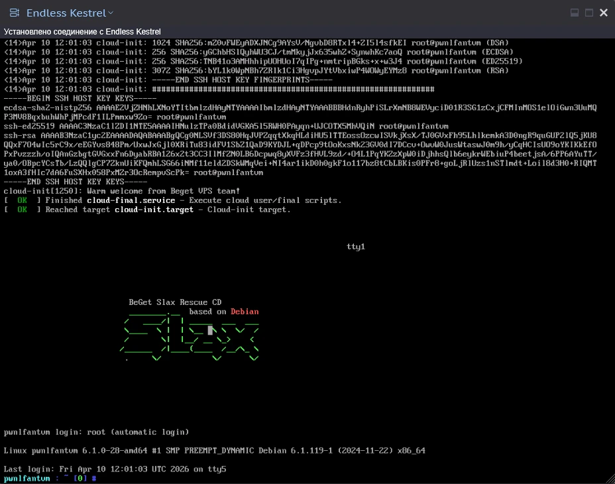Screen dimensions: 615x484
Task: Click the cloud-final.service line
Action: coord(172,200)
